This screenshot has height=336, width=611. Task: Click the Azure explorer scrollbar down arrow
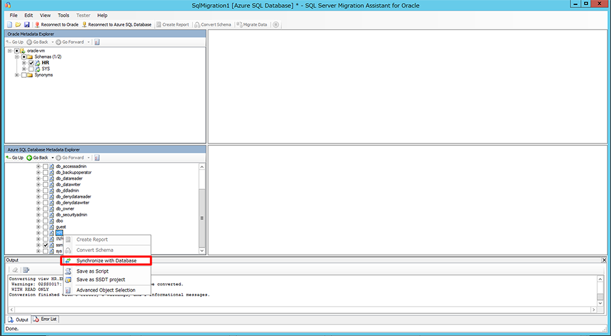[202, 251]
